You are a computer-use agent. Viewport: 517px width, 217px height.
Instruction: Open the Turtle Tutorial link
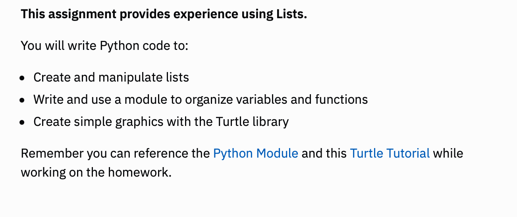pyautogui.click(x=390, y=153)
